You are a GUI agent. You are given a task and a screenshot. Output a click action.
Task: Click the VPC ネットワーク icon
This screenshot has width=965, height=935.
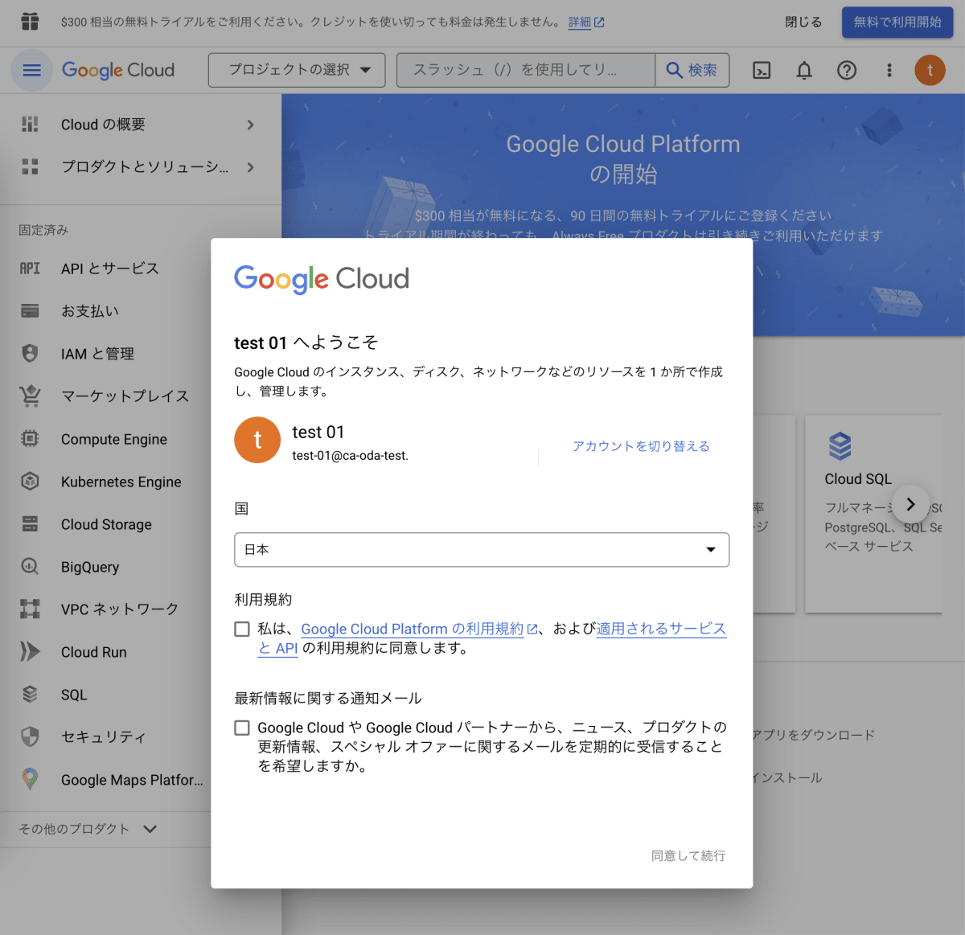(30, 609)
